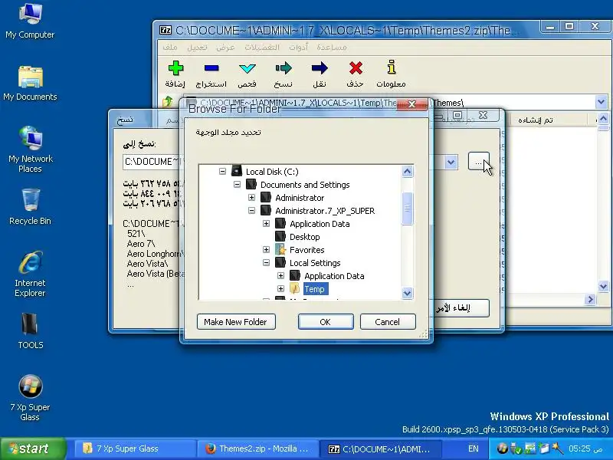Expand the Temp folder node
Image resolution: width=613 pixels, height=460 pixels.
[x=280, y=289]
